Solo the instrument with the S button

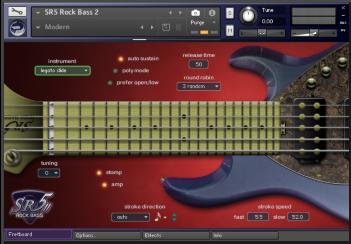pyautogui.click(x=229, y=13)
